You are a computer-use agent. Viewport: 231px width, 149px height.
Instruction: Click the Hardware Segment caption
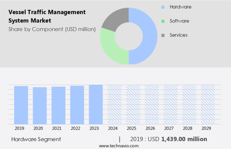(36, 139)
